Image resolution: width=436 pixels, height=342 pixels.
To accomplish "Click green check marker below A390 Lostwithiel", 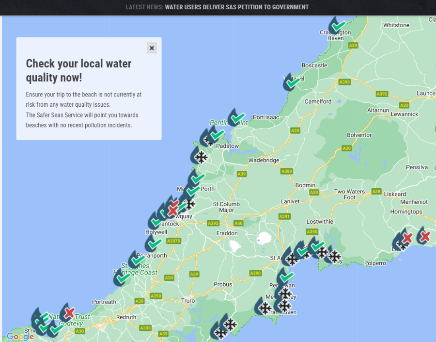I will (316, 246).
